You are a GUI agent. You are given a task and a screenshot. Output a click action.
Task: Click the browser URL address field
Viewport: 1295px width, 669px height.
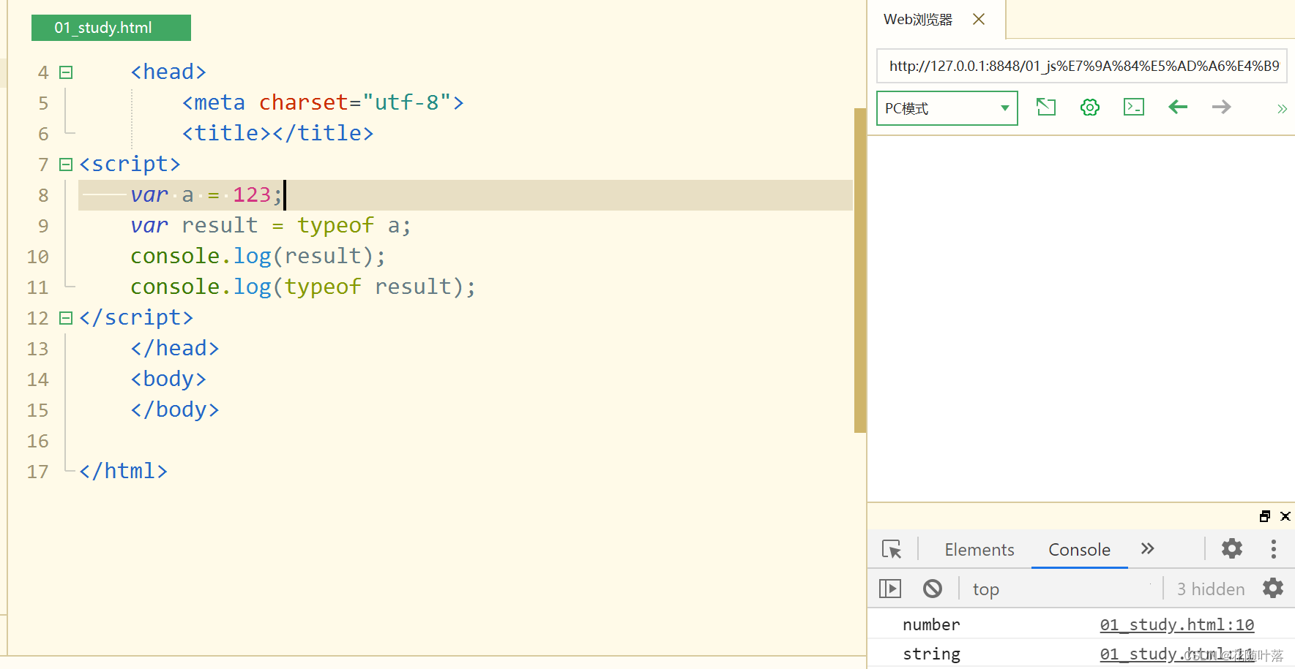point(1081,66)
